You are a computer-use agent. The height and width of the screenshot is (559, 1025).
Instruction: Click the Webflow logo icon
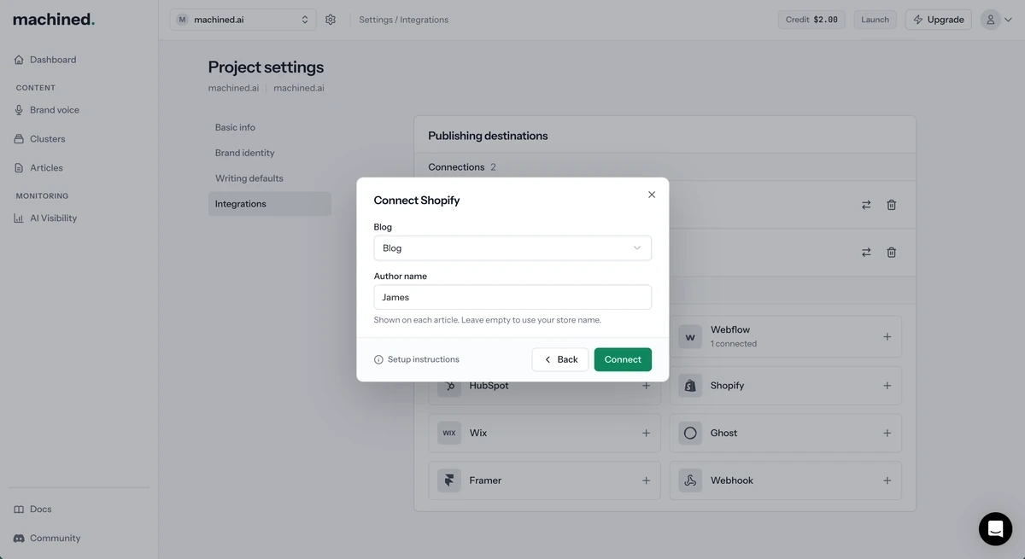(x=690, y=336)
